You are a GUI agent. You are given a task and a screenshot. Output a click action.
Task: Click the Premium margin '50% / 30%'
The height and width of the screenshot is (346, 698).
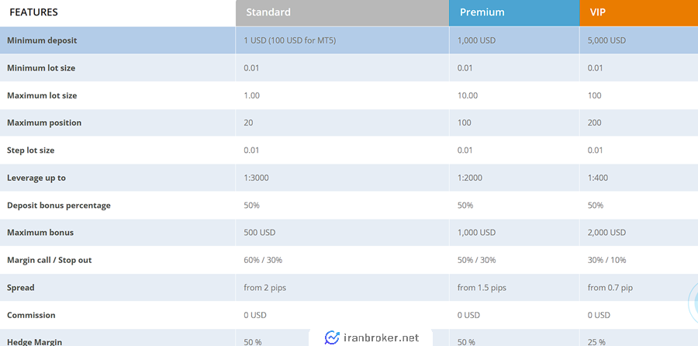click(476, 260)
